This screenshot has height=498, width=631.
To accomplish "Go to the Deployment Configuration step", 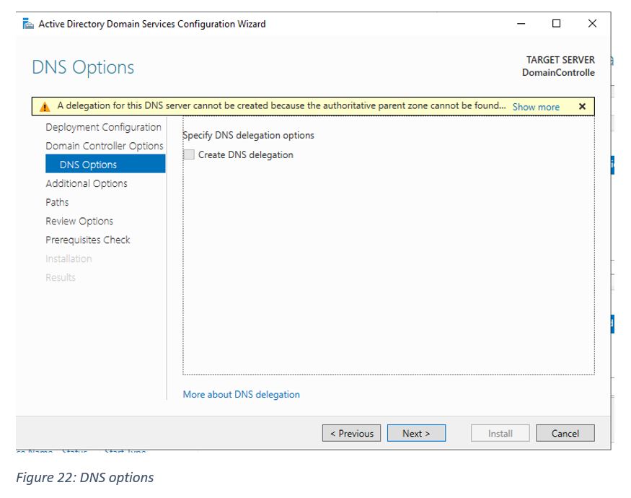I will coord(103,127).
